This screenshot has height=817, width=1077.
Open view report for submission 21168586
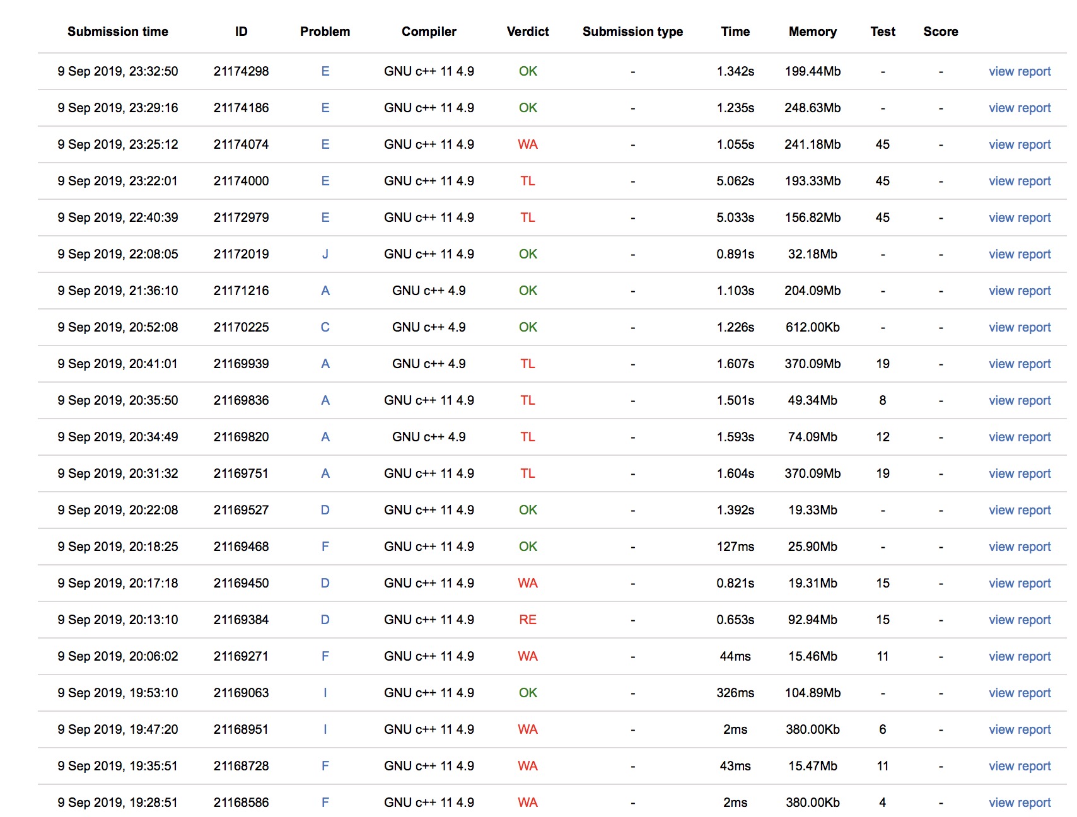[1019, 803]
